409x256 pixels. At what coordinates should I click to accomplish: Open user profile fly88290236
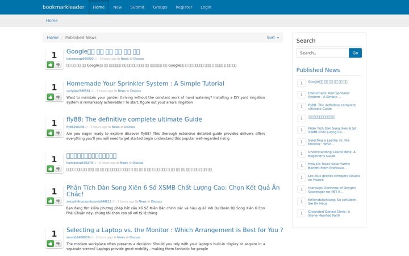point(75,127)
